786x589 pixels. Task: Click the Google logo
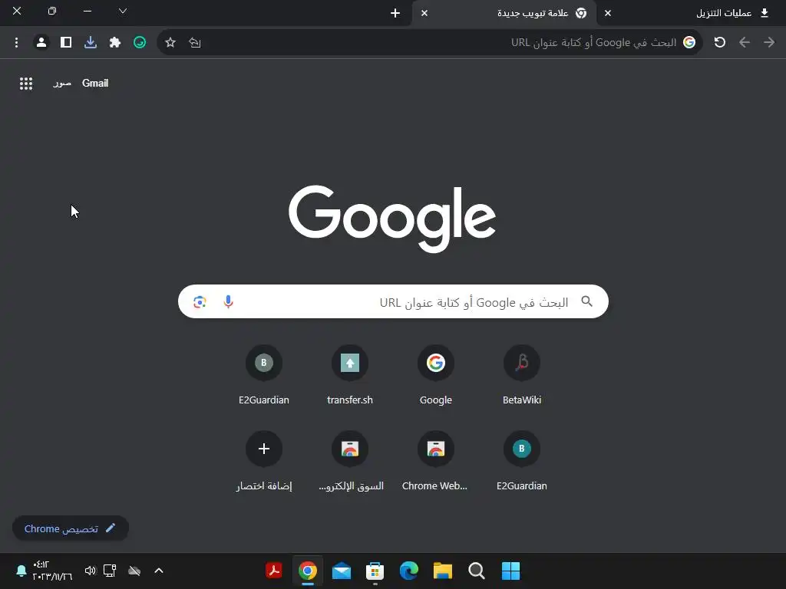tap(392, 219)
